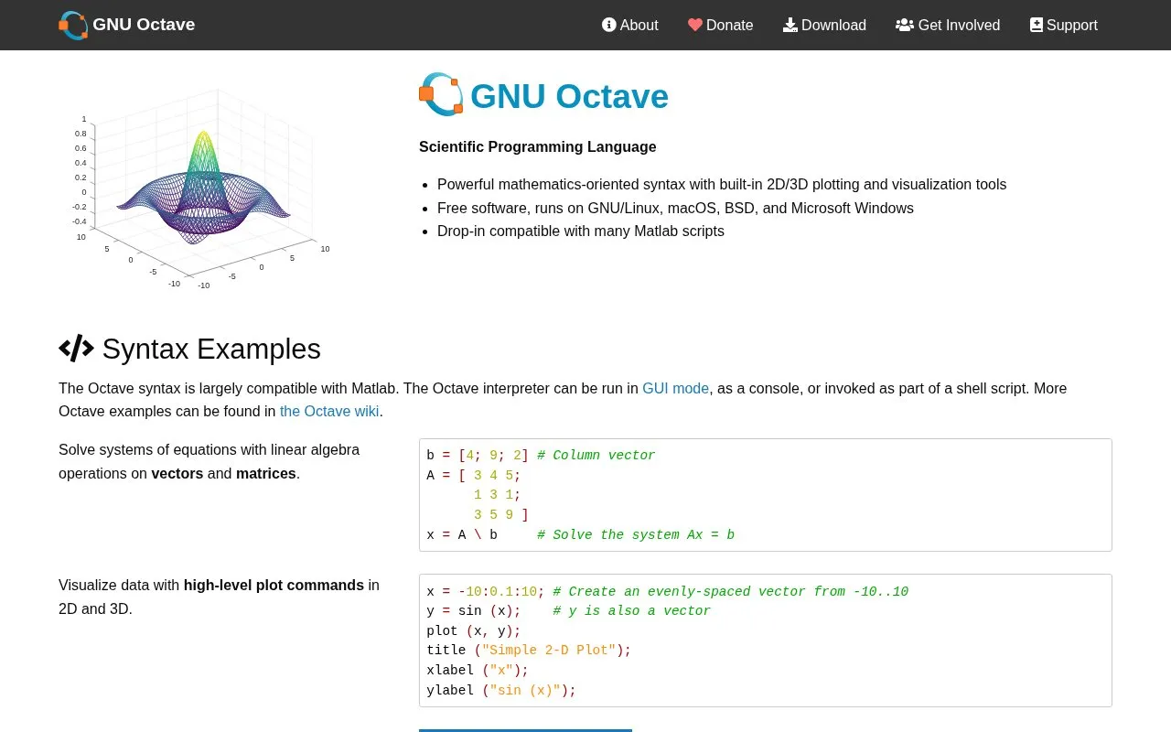
Task: Click the Donate heart icon
Action: 695,25
